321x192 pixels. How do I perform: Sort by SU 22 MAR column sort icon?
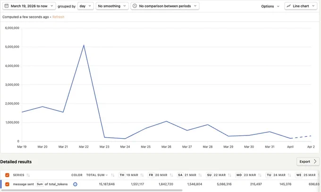tap(229, 175)
